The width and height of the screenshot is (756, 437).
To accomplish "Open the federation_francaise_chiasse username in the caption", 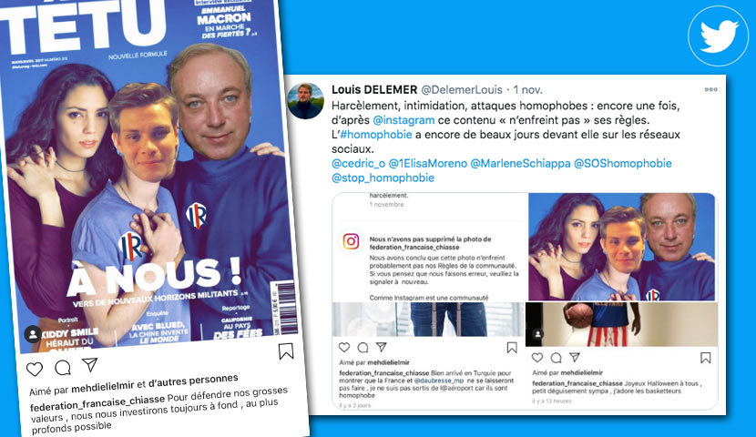I will (97, 402).
